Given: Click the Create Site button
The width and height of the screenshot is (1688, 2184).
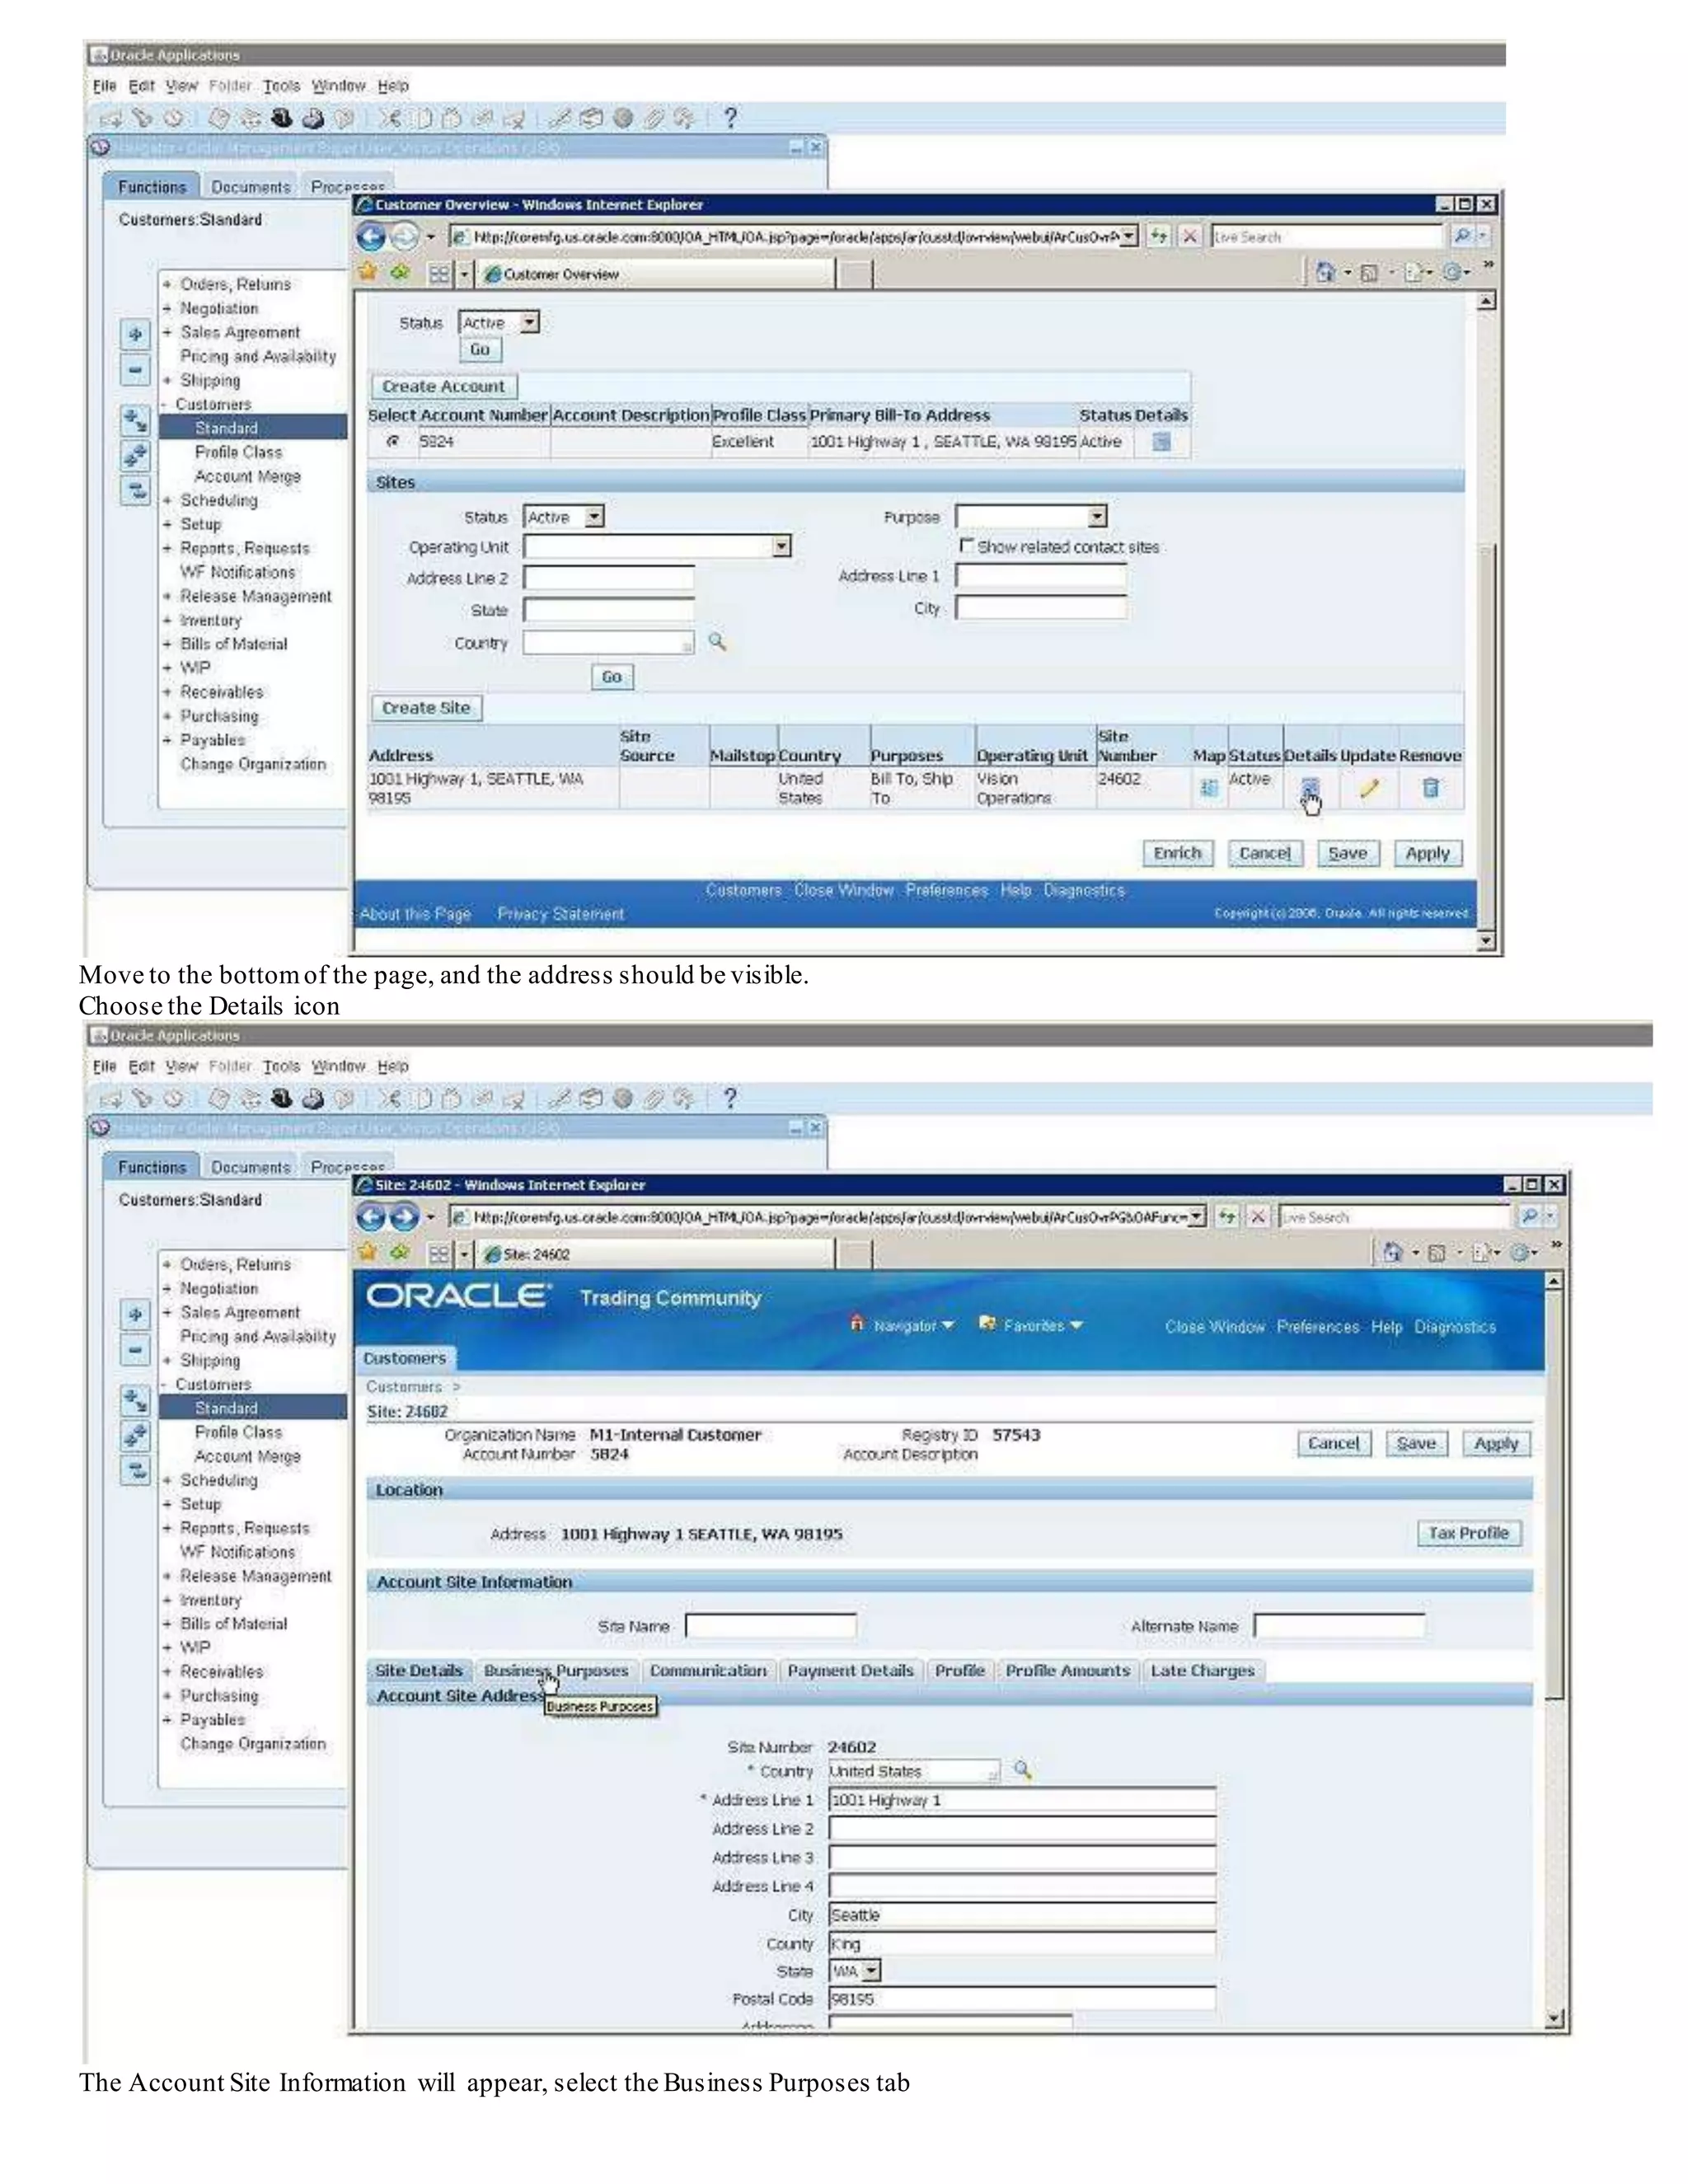Looking at the screenshot, I should click(x=426, y=708).
